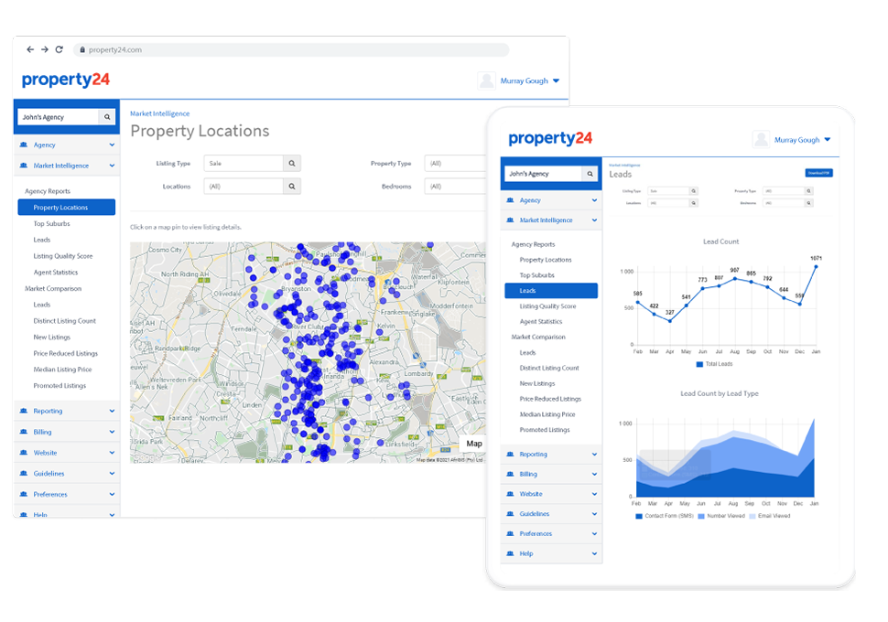Click the search icon next to the Locations filter

pyautogui.click(x=291, y=186)
